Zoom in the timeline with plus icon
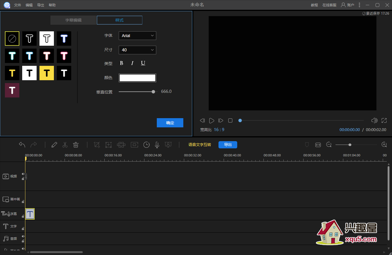This screenshot has height=255, width=392. (384, 145)
